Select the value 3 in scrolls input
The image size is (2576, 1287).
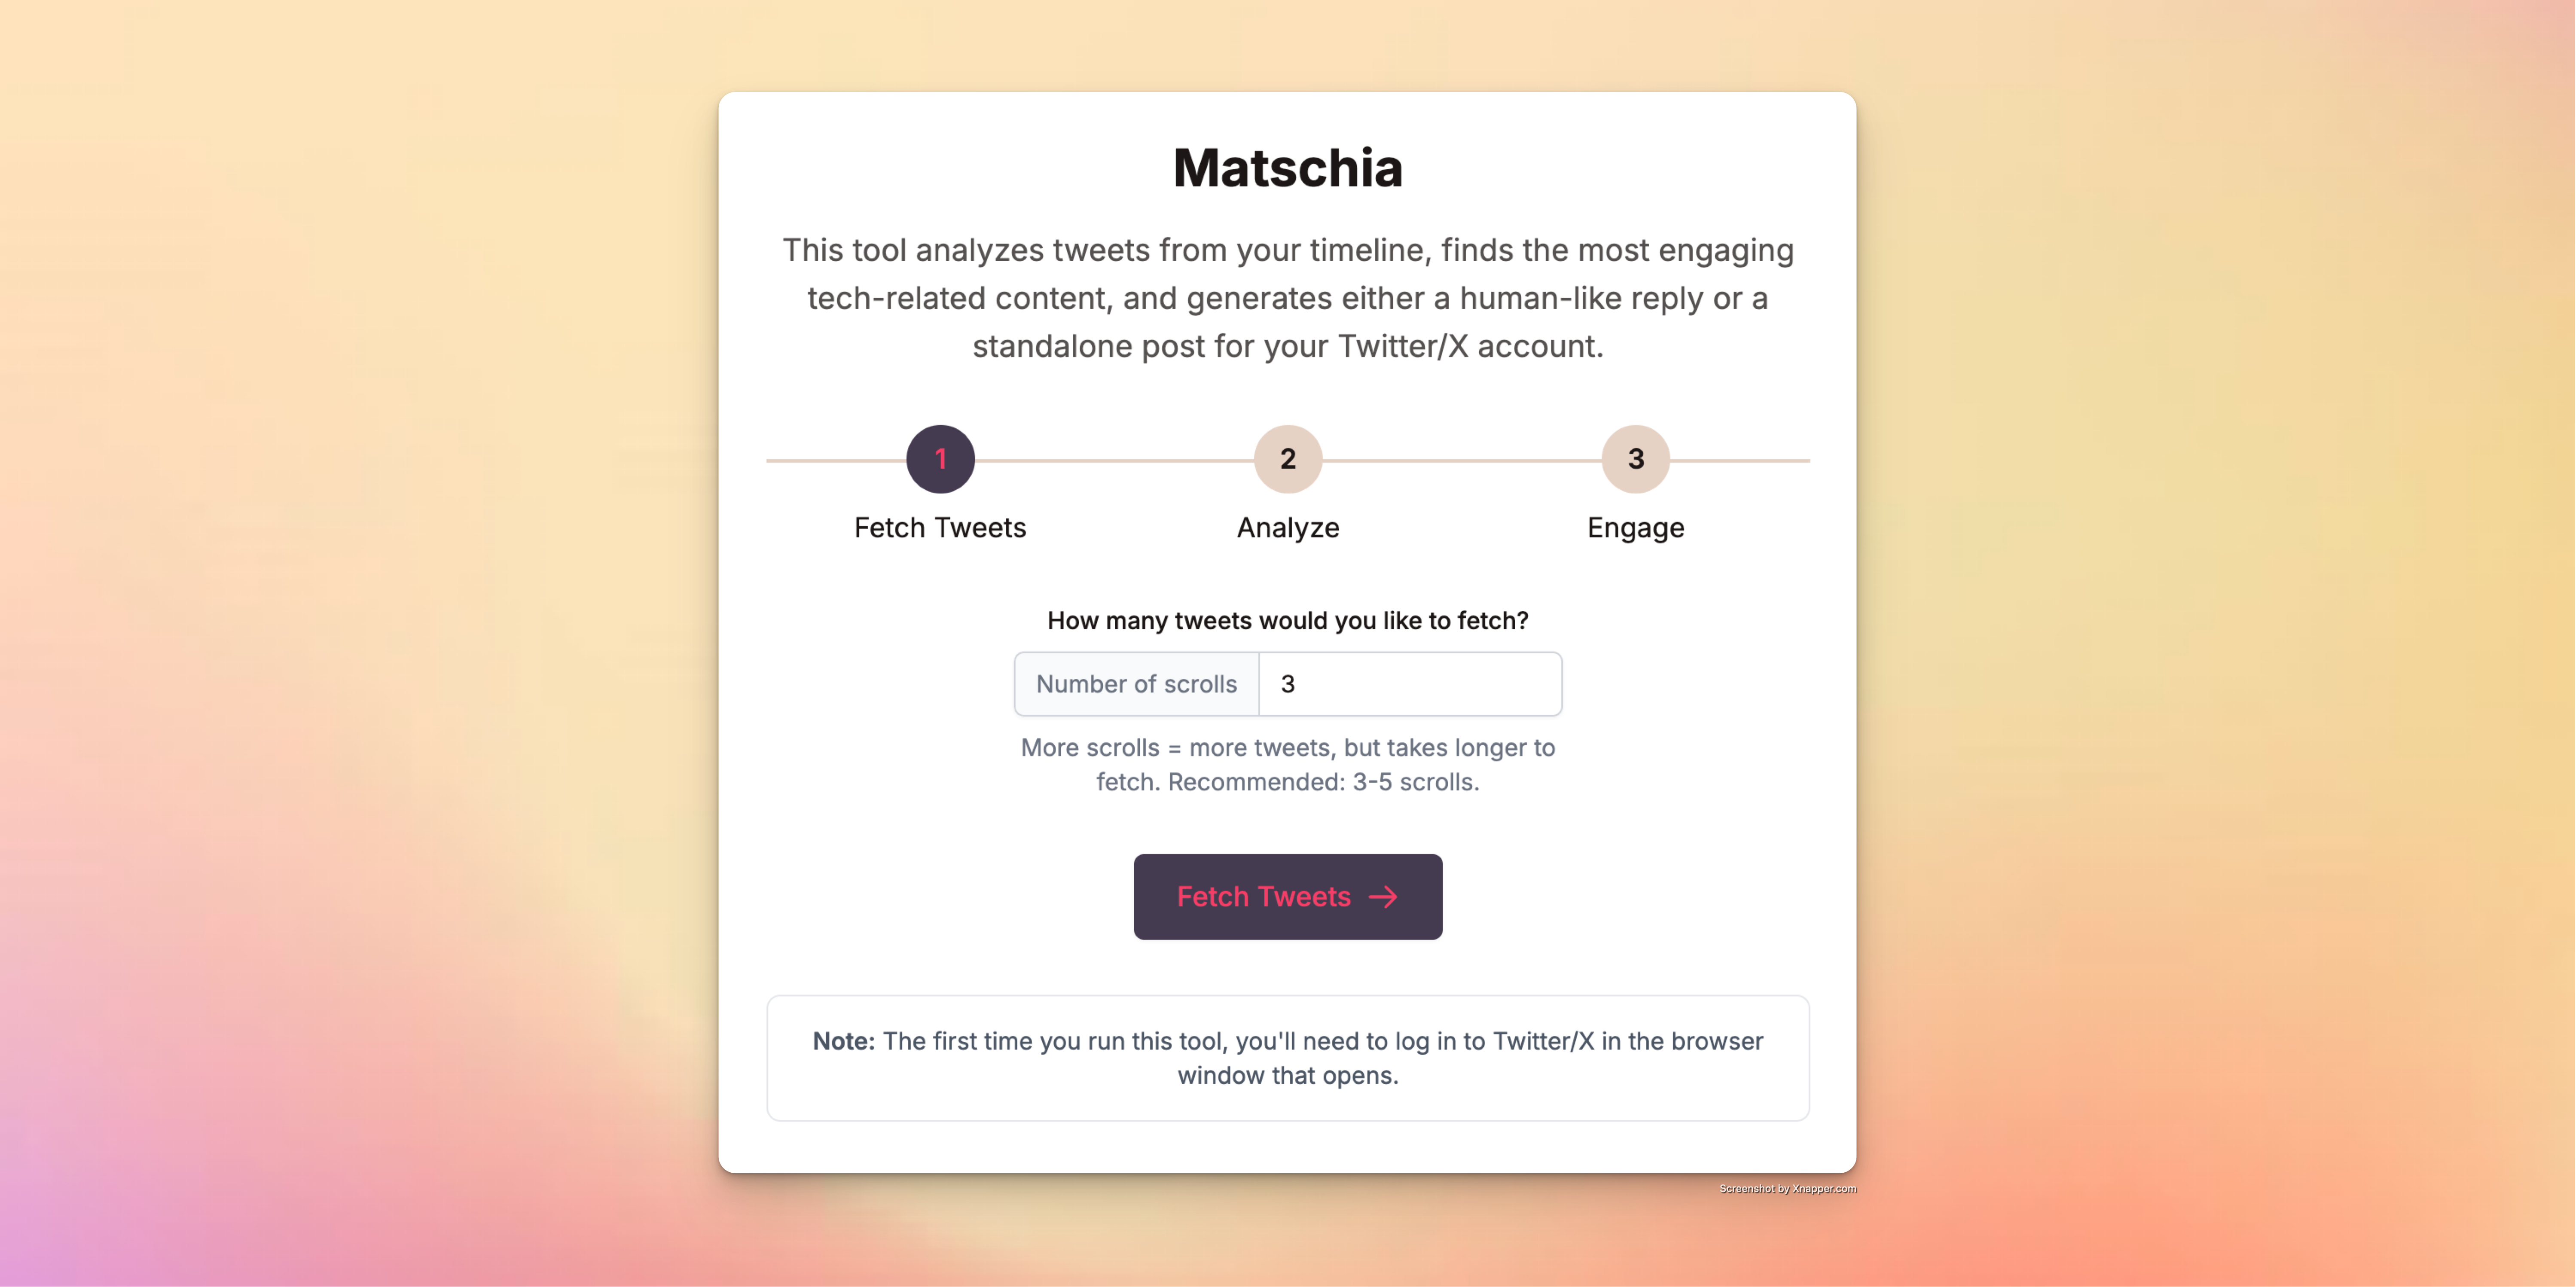[x=1289, y=684]
